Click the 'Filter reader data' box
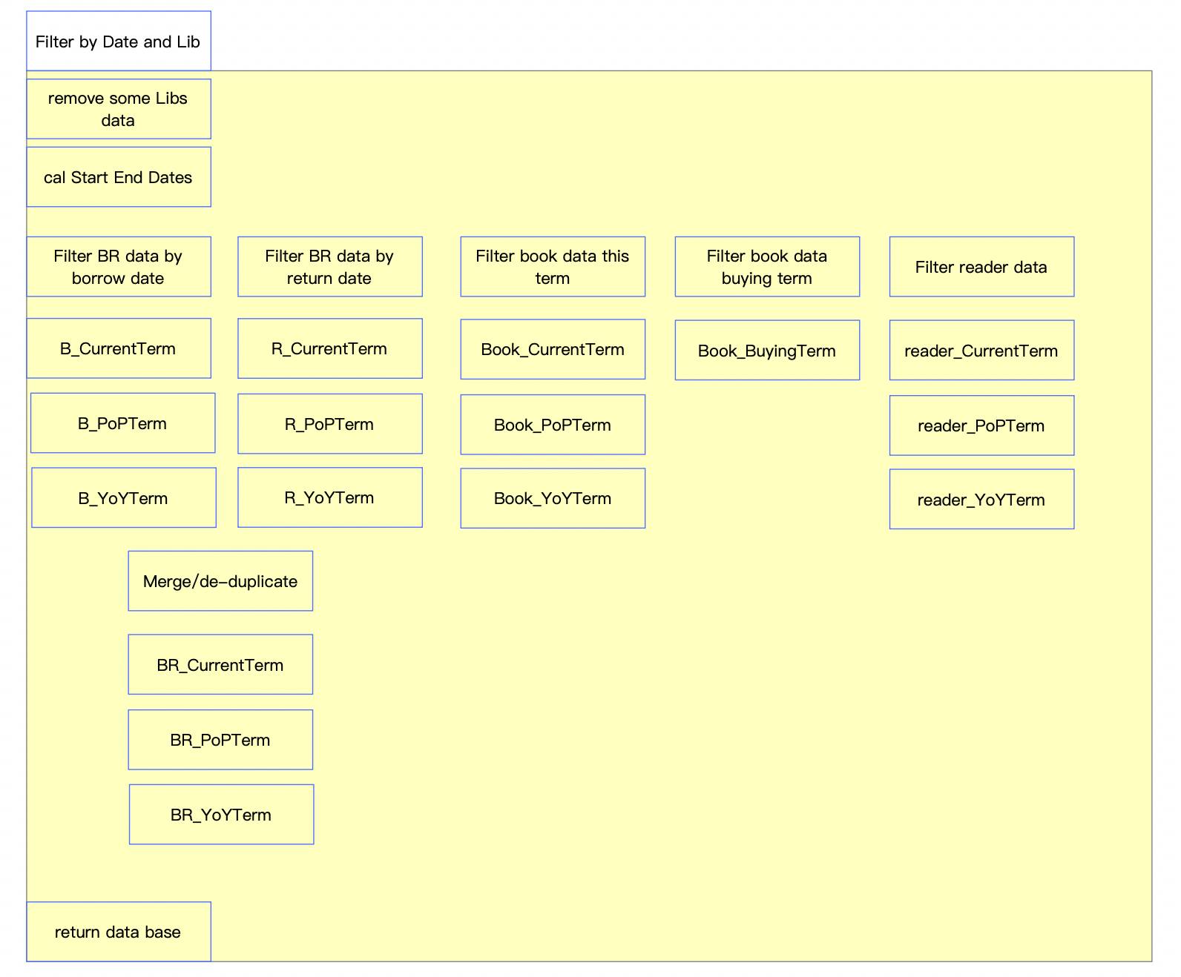Viewport: 1181px width, 977px height. point(981,267)
